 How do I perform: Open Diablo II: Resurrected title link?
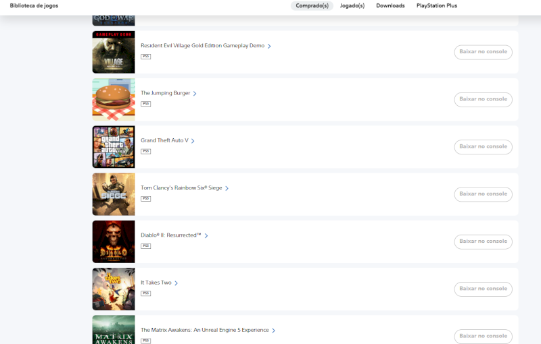171,235
